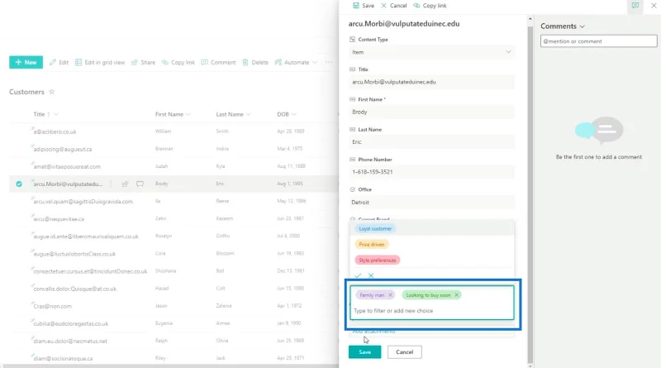661x368 pixels.
Task: Remove the Family man tag
Action: 390,295
